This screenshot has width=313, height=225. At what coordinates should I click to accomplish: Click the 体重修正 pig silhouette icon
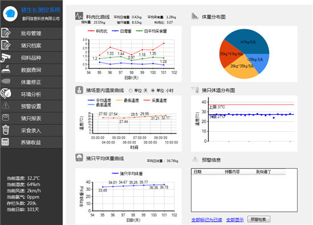pos(6,81)
